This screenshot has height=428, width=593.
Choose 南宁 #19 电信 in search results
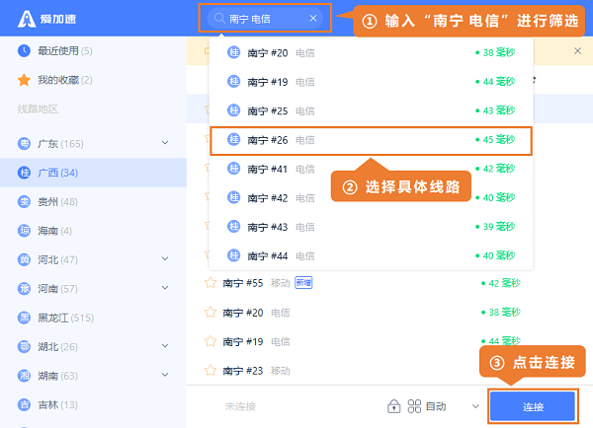point(371,82)
